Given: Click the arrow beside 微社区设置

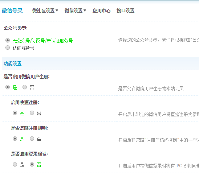Looking at the screenshot, I should (57, 11).
